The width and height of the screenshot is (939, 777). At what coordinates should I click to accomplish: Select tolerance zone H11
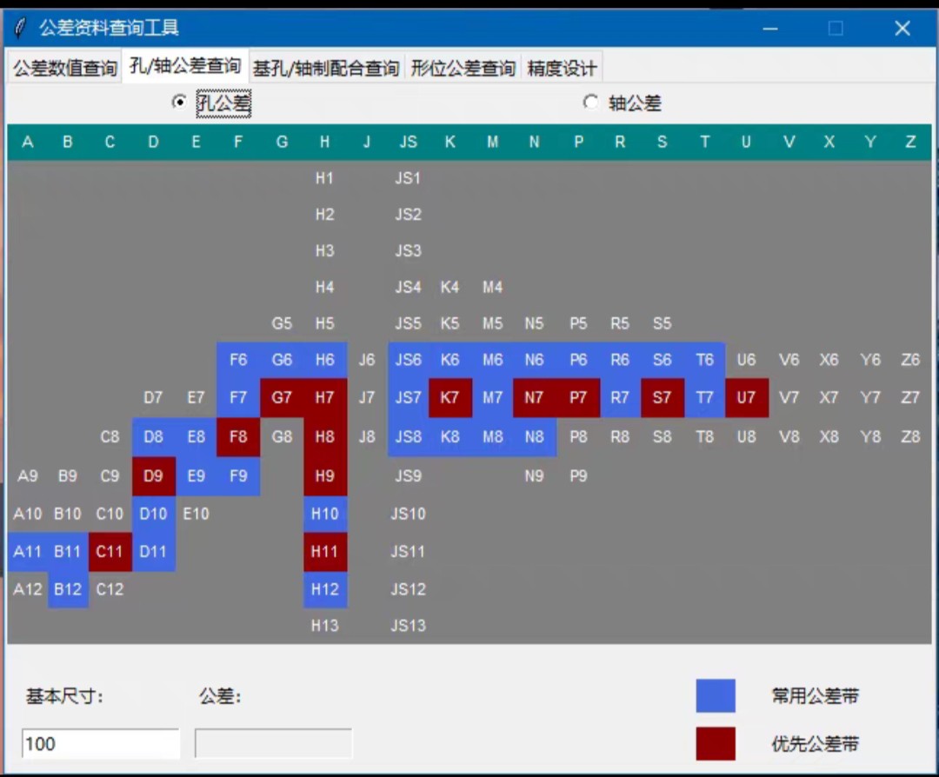324,551
